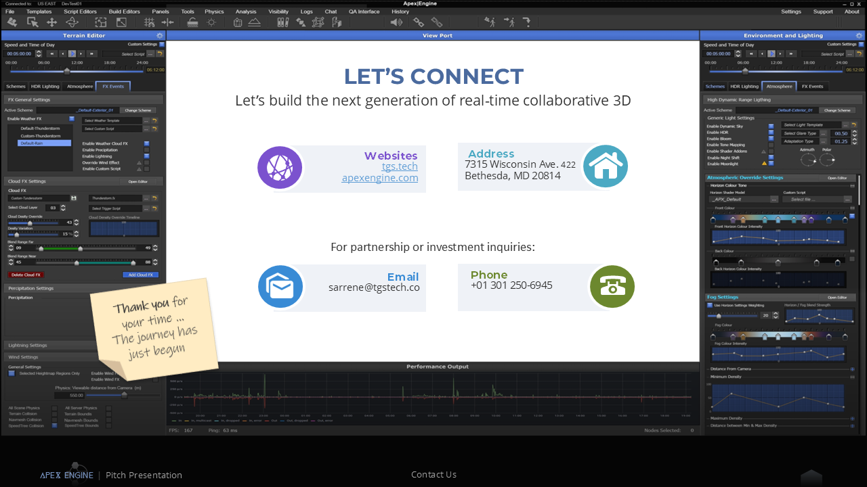Collapse the Horizon Colour Tone section
This screenshot has height=487, width=867.
pyautogui.click(x=852, y=185)
